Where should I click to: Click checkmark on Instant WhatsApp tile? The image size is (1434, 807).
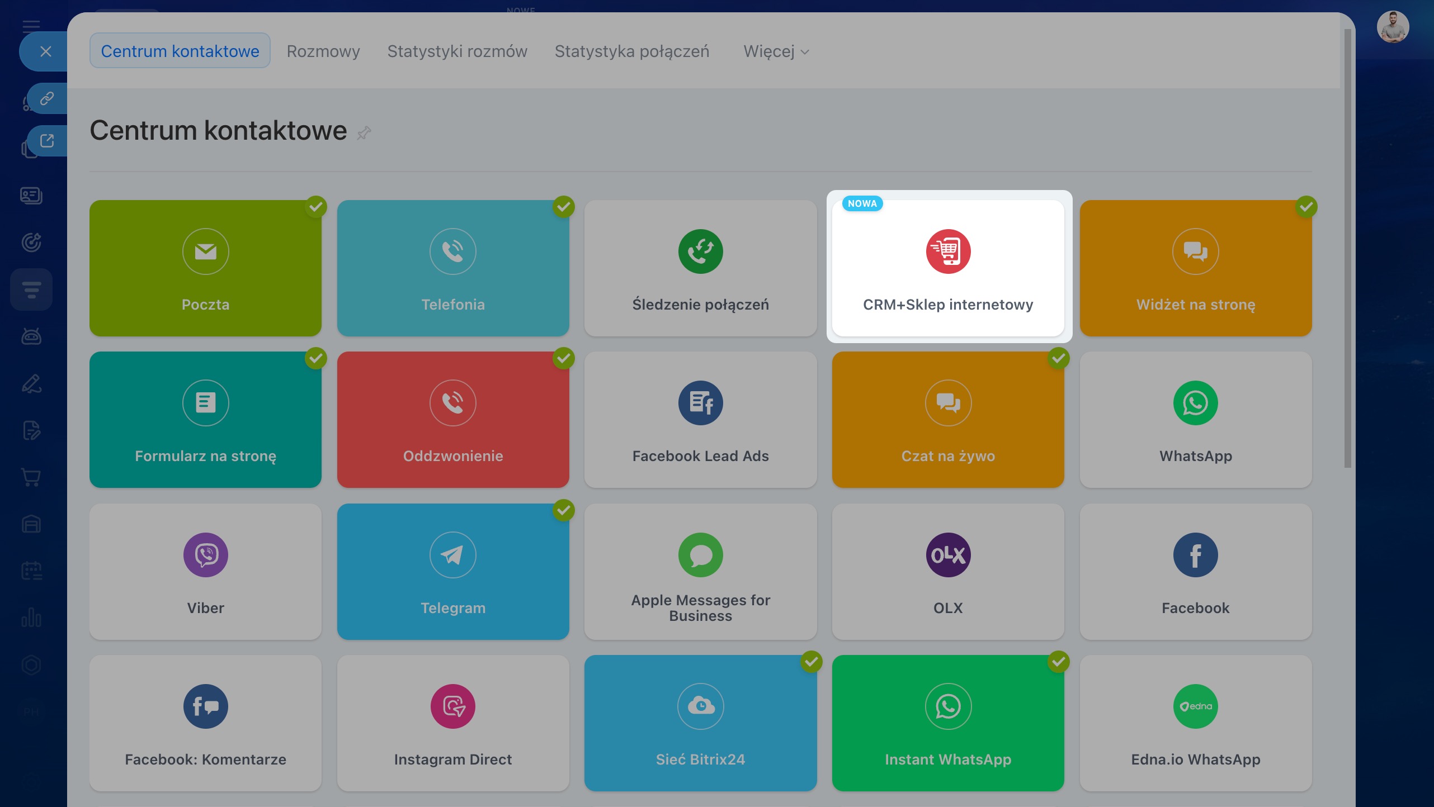[x=1058, y=662]
